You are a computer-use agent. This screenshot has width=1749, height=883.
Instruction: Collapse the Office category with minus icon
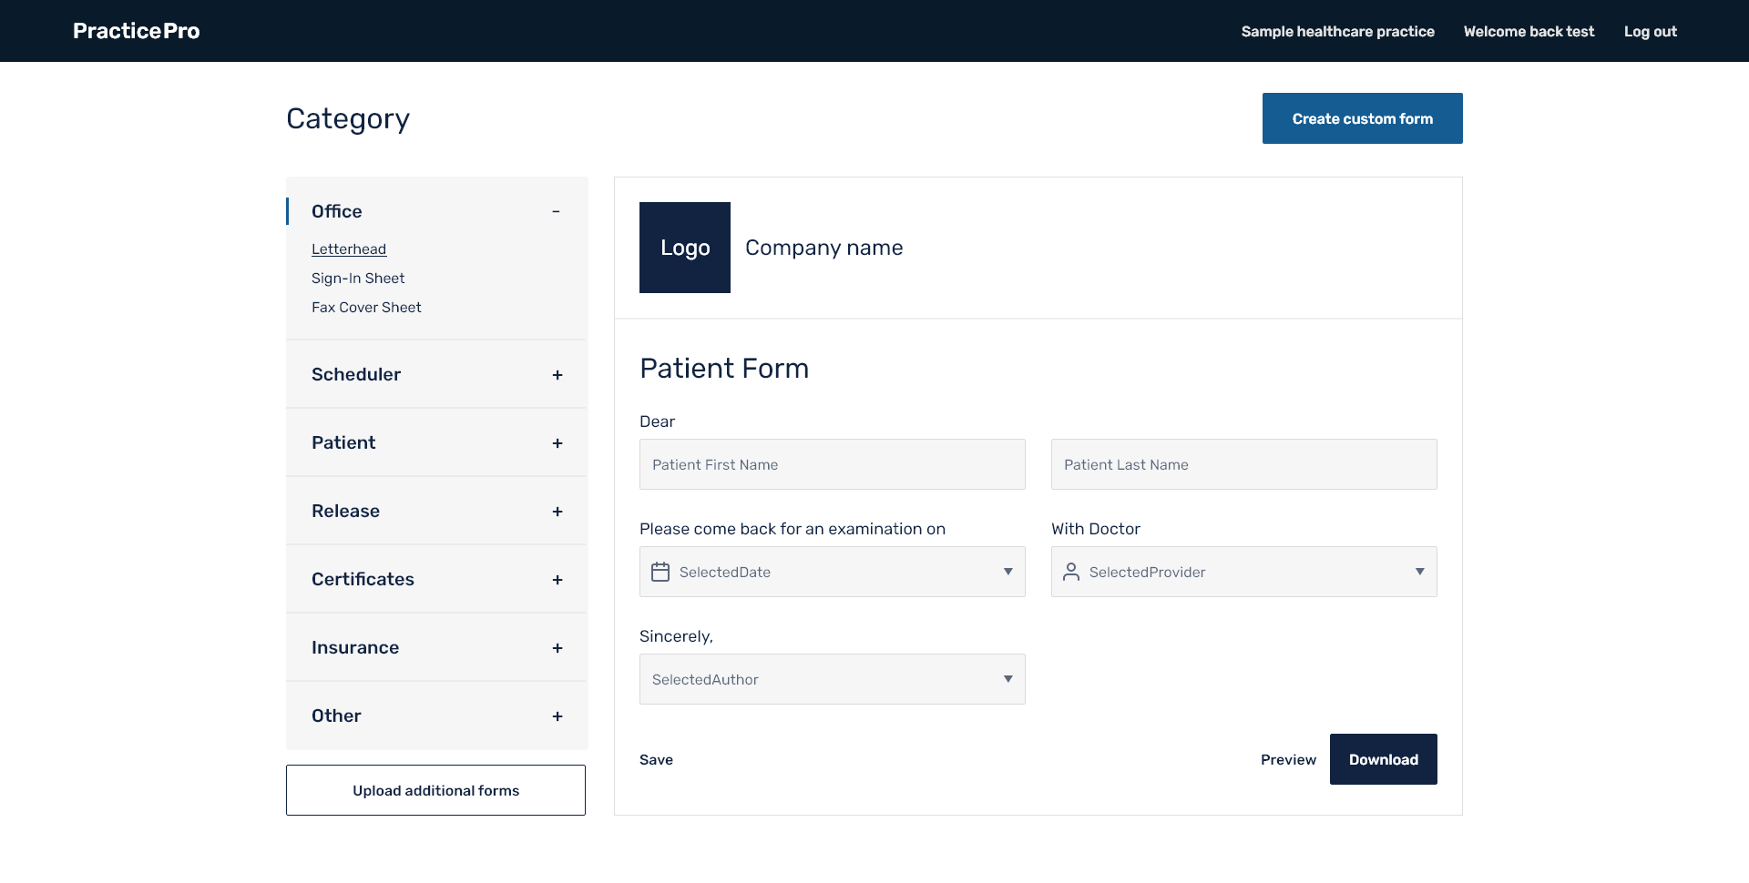point(556,211)
